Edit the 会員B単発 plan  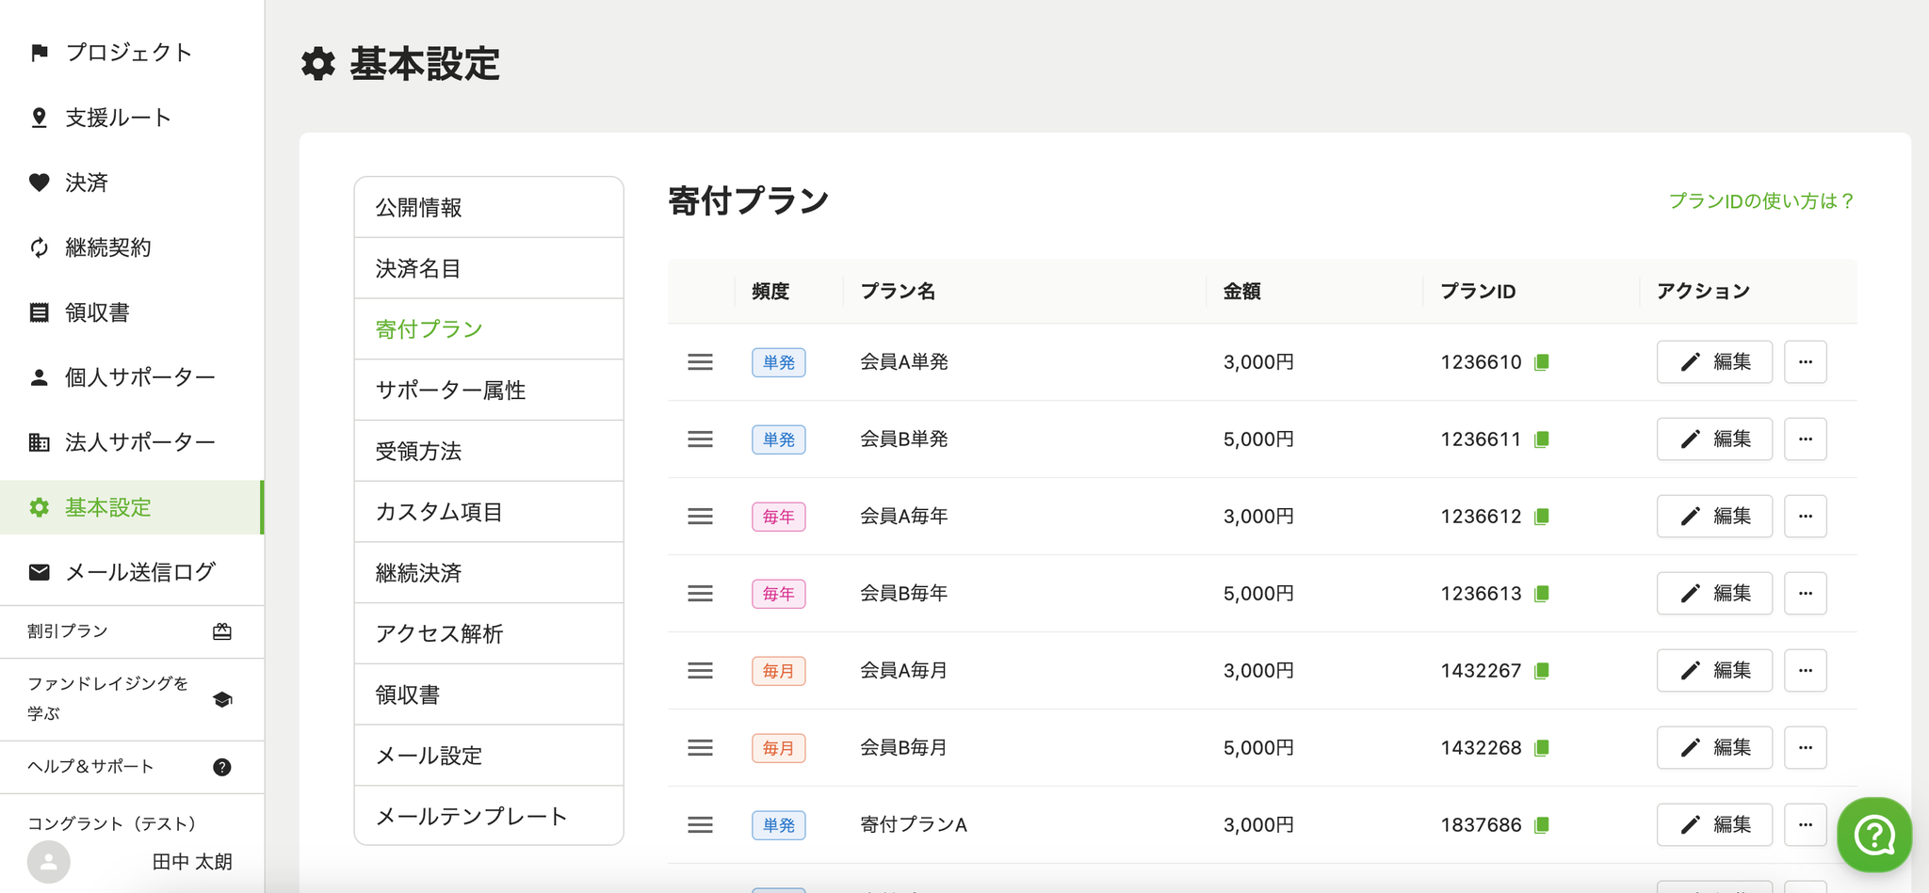tap(1713, 439)
